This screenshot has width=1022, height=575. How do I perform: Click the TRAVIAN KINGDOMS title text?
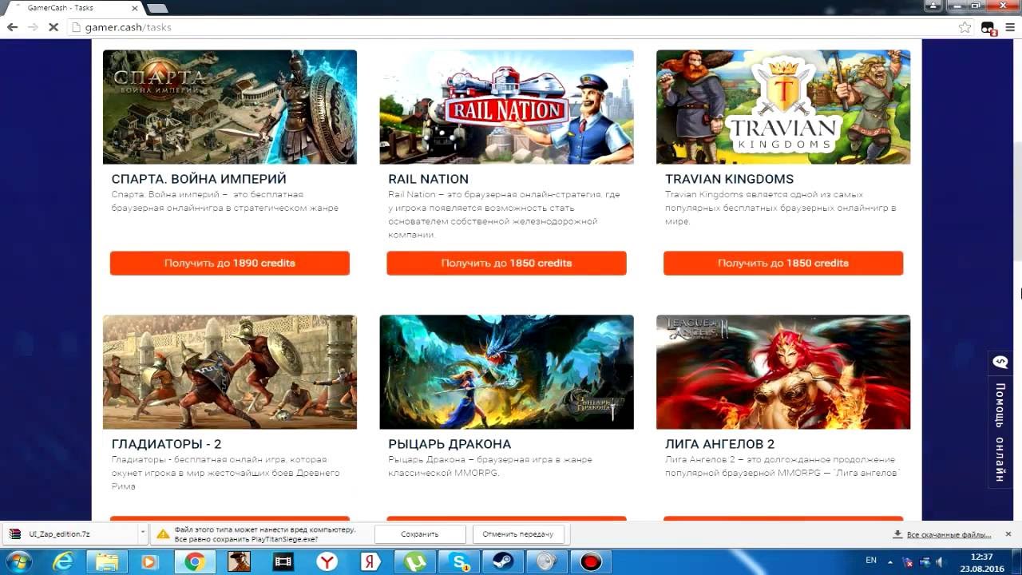pyautogui.click(x=730, y=179)
